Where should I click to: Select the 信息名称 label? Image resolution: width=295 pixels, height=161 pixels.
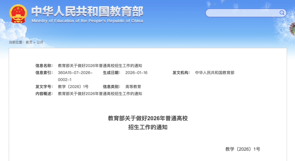click(44, 66)
